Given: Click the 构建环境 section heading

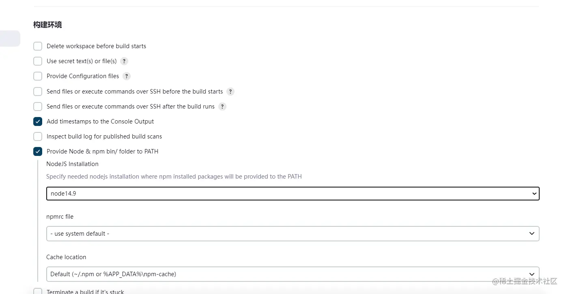Looking at the screenshot, I should click(x=47, y=25).
